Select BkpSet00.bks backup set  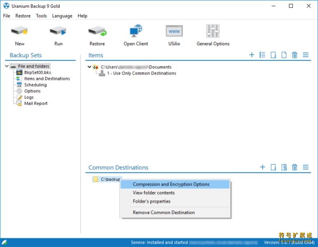[x=37, y=72]
